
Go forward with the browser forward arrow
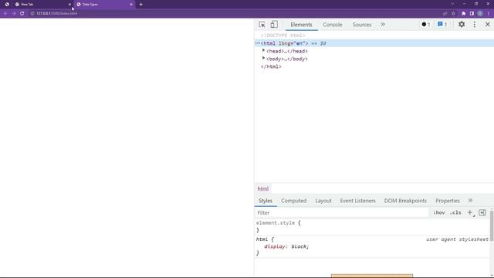[14, 13]
